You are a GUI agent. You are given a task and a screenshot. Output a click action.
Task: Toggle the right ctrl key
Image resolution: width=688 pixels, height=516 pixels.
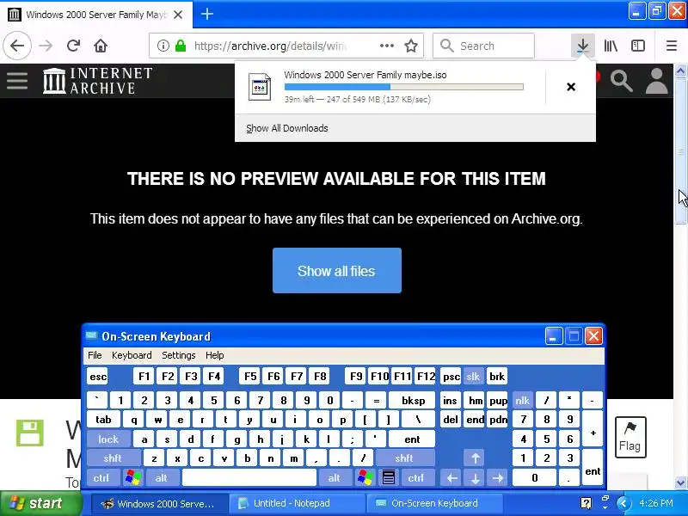coord(416,478)
